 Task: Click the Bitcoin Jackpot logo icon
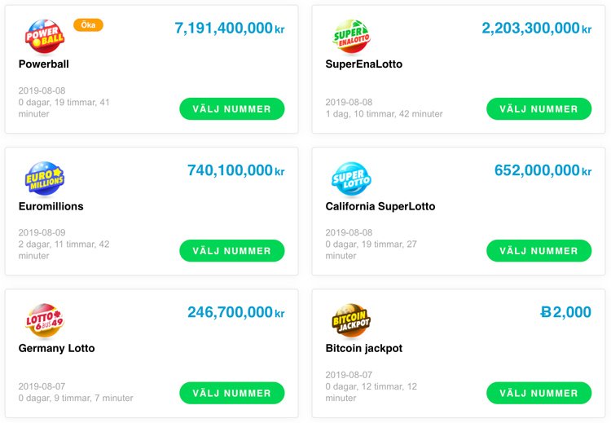pos(351,321)
